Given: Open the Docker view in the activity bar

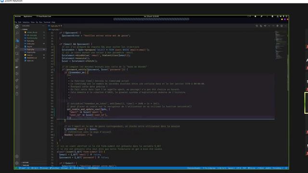Looking at the screenshot, I should click(17, 67).
